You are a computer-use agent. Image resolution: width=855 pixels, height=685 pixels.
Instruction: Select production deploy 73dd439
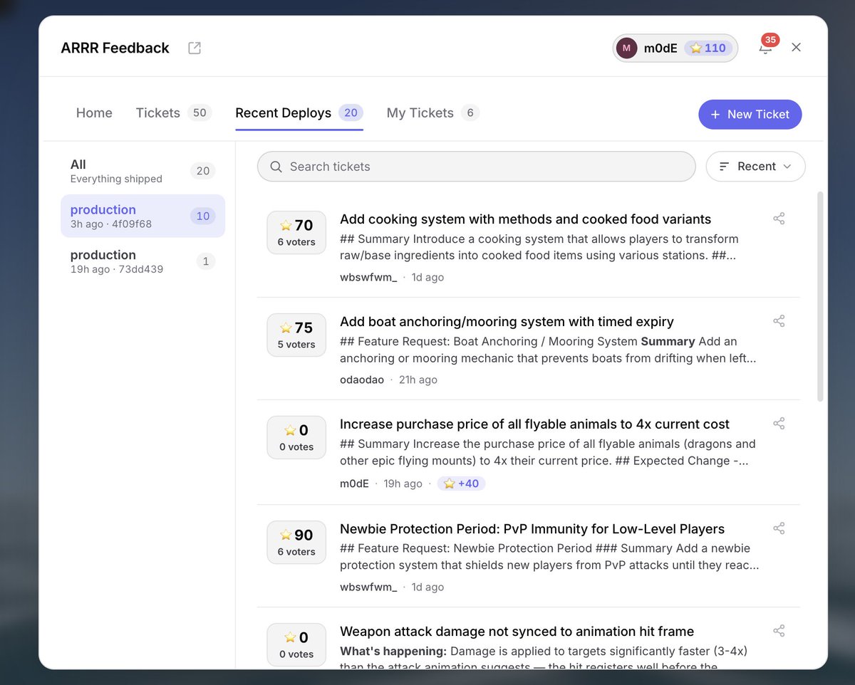click(x=142, y=261)
